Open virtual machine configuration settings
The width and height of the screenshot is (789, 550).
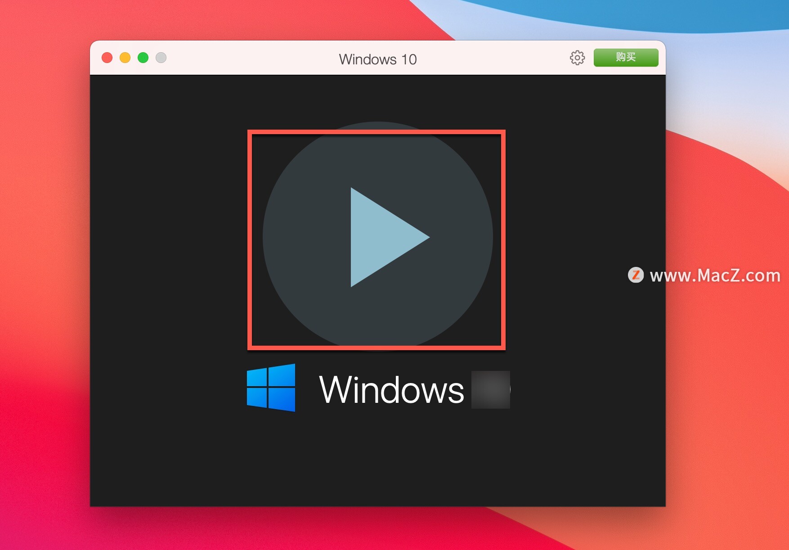coord(577,58)
